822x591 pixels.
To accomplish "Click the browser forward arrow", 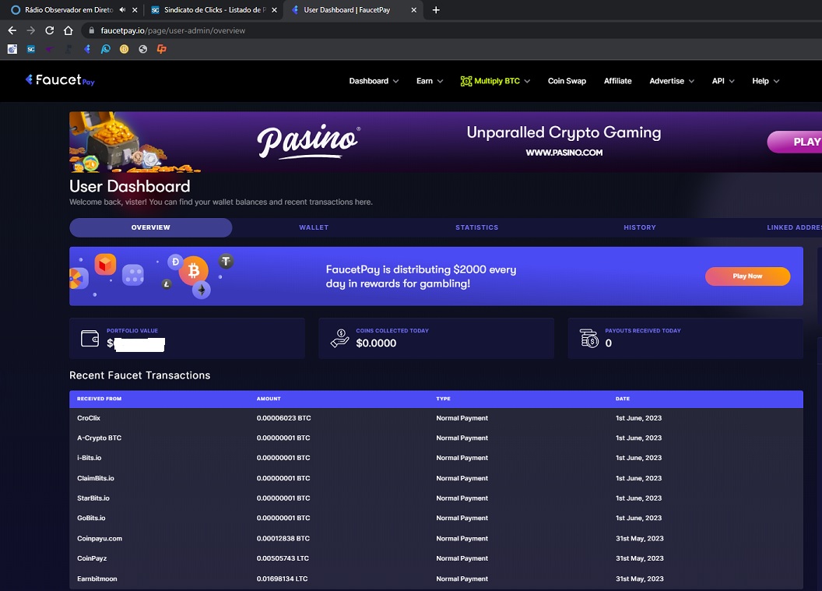I will (31, 30).
